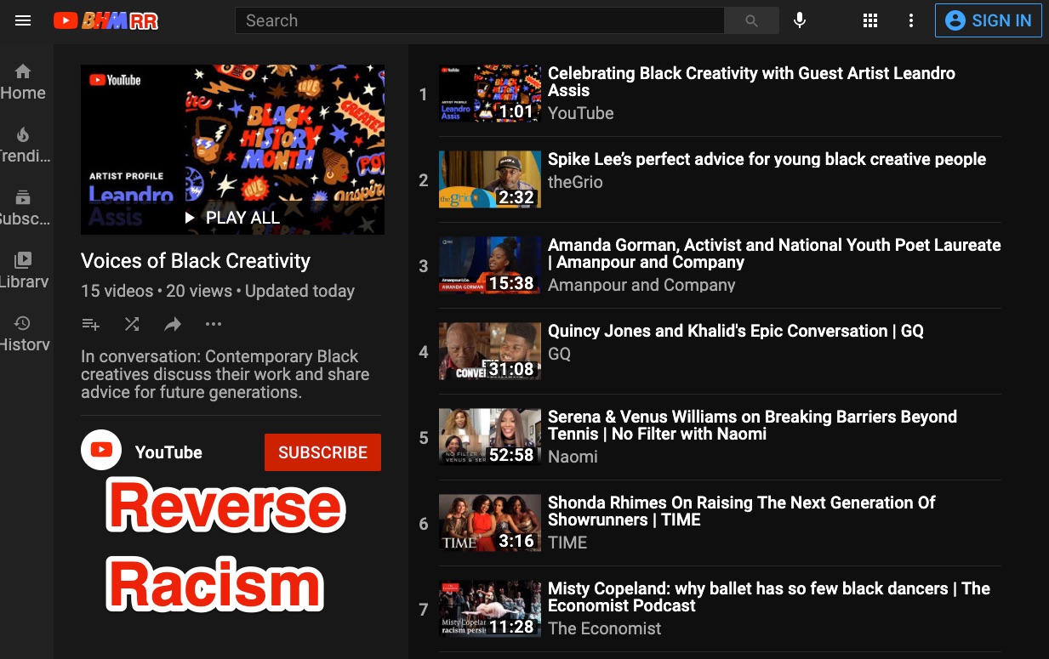Click the search magnifier button
Screen dimensions: 1049x659
[751, 20]
